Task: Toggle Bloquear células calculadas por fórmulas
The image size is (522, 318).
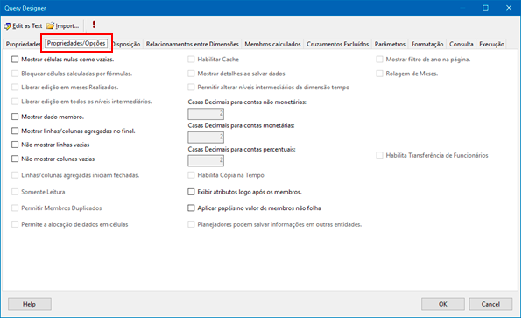Action: pos(15,74)
